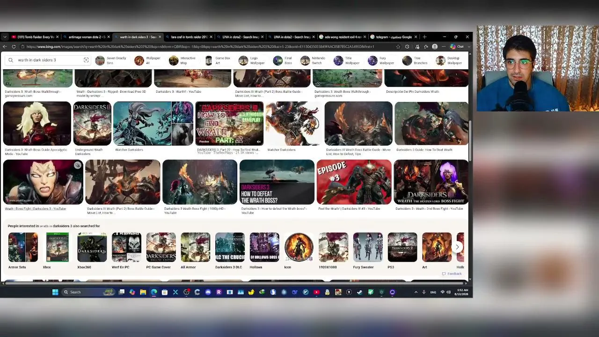Filter by the Title Wallpaper chip
The height and width of the screenshot is (337, 599).
[x=346, y=60]
